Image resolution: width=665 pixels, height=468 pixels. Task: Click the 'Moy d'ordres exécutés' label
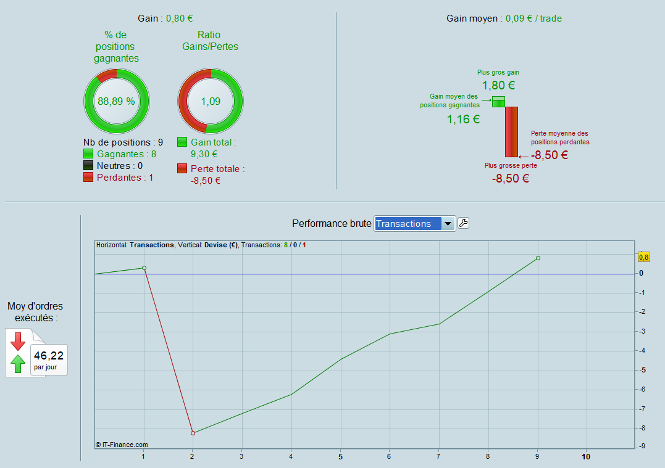pyautogui.click(x=35, y=312)
